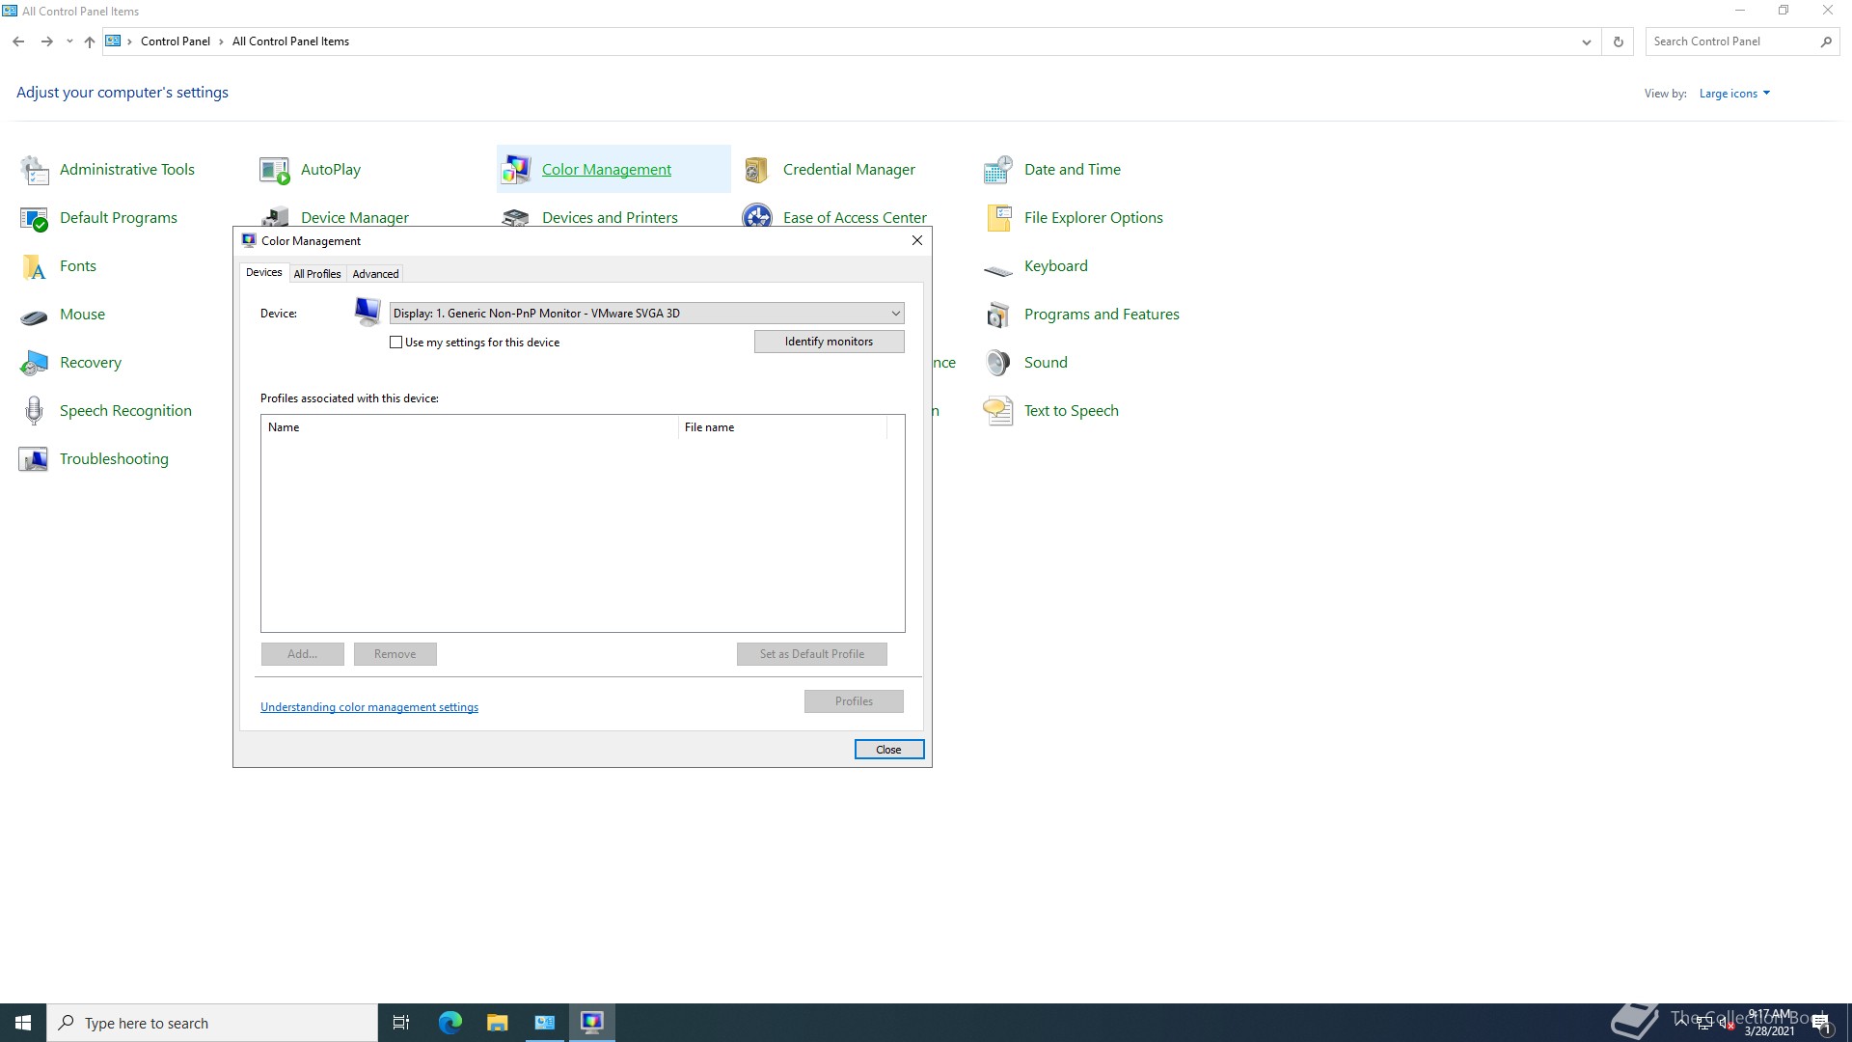Click the Windows Start button
The image size is (1852, 1042).
tap(23, 1023)
